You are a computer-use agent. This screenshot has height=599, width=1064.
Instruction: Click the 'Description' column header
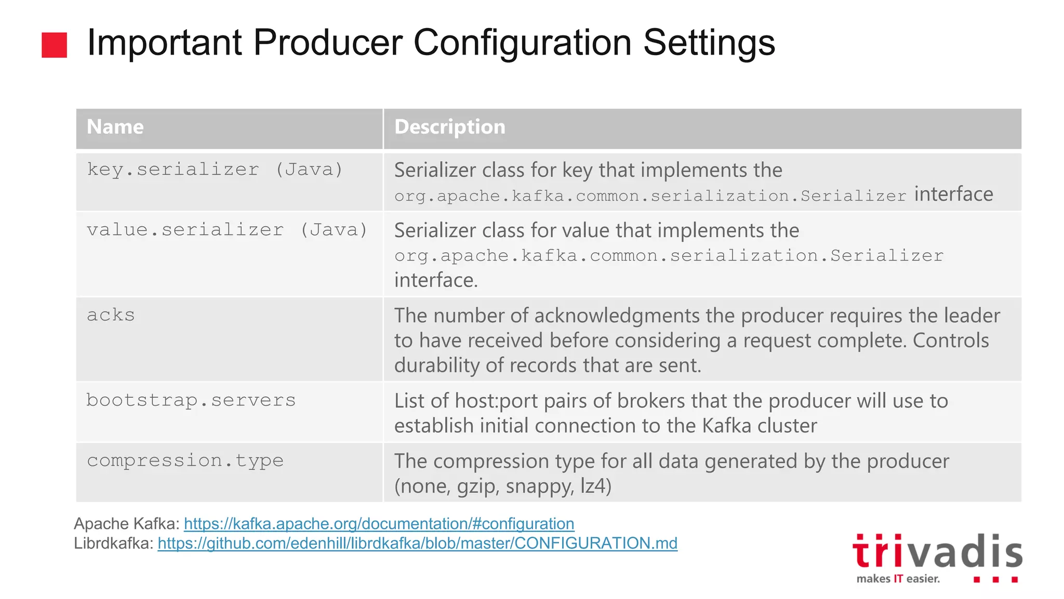[x=449, y=127]
